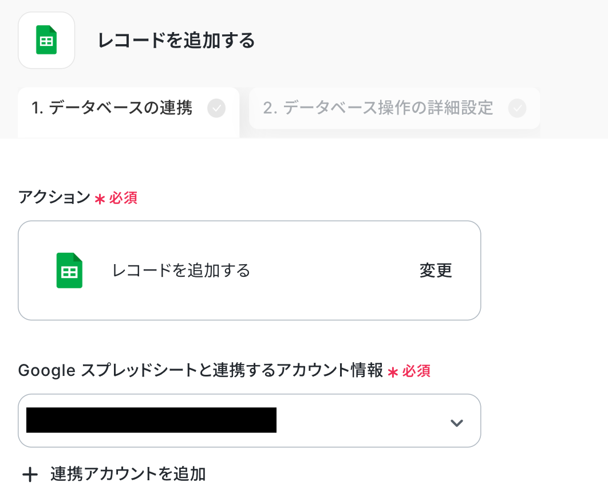The width and height of the screenshot is (608, 494).
Task: Switch to 2. データベース操作の詳細設定 tab
Action: point(378,108)
